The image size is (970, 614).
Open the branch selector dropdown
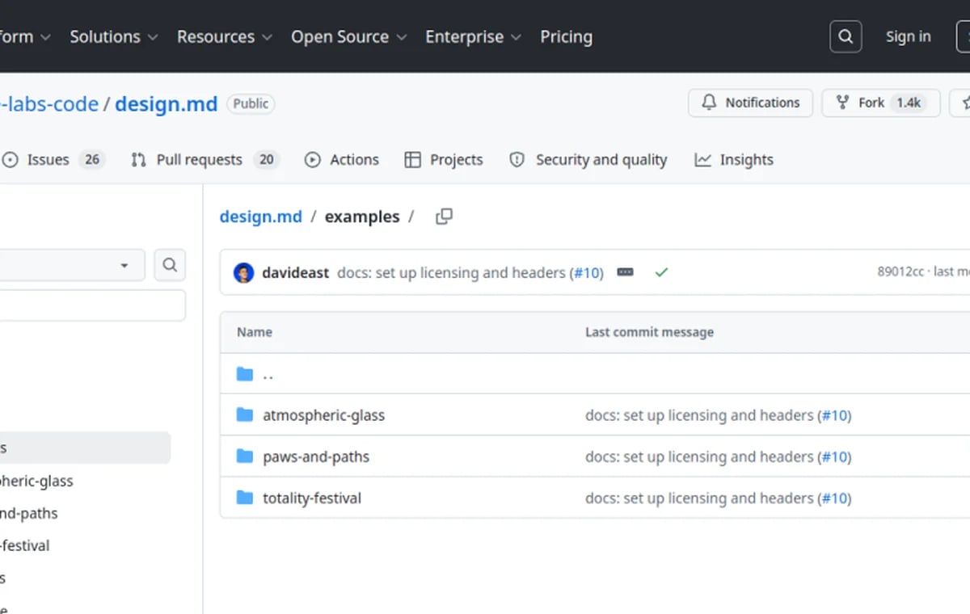[x=71, y=265]
